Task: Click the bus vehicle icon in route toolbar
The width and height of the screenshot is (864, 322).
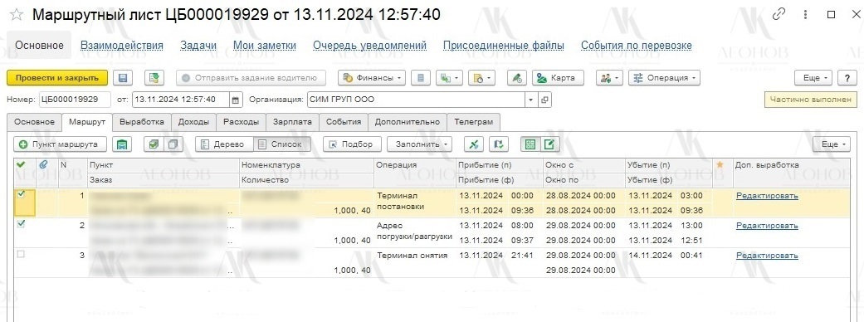Action: 122,144
